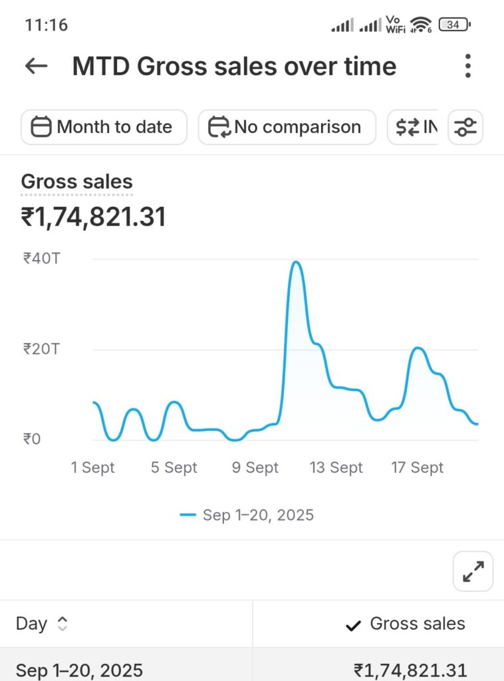Open the three-dot overflow menu
This screenshot has width=504, height=681.
468,66
